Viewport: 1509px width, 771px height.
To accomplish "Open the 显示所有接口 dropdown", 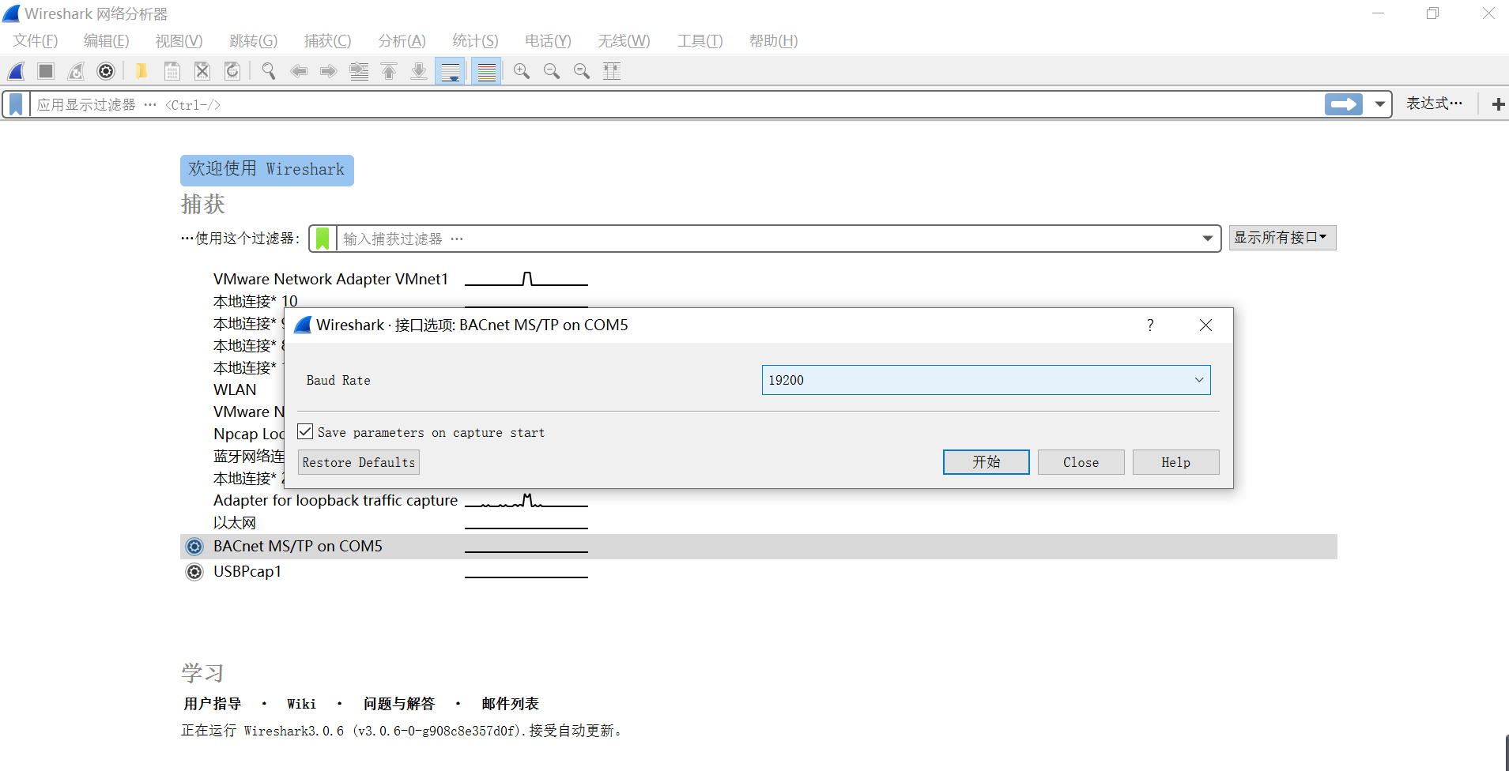I will click(1282, 238).
